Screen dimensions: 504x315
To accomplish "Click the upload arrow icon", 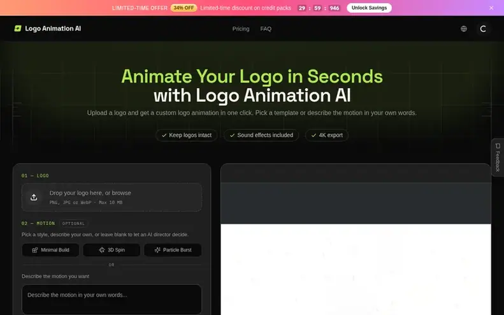I will 34,197.
